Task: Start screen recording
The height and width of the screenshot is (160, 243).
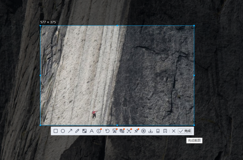Action: pyautogui.click(x=143, y=131)
